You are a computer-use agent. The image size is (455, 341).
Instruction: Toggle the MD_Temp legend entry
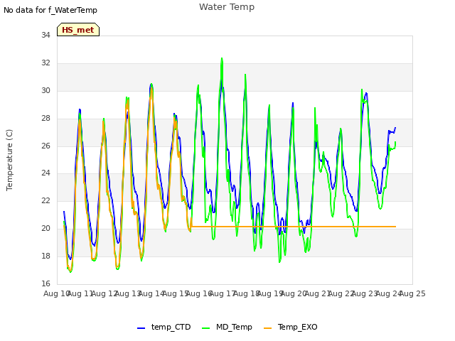[227, 327]
